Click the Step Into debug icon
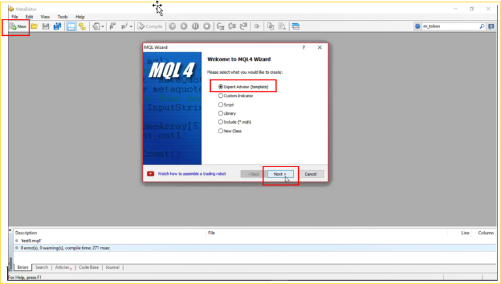Viewport: 501px width, 284px height. click(x=220, y=27)
